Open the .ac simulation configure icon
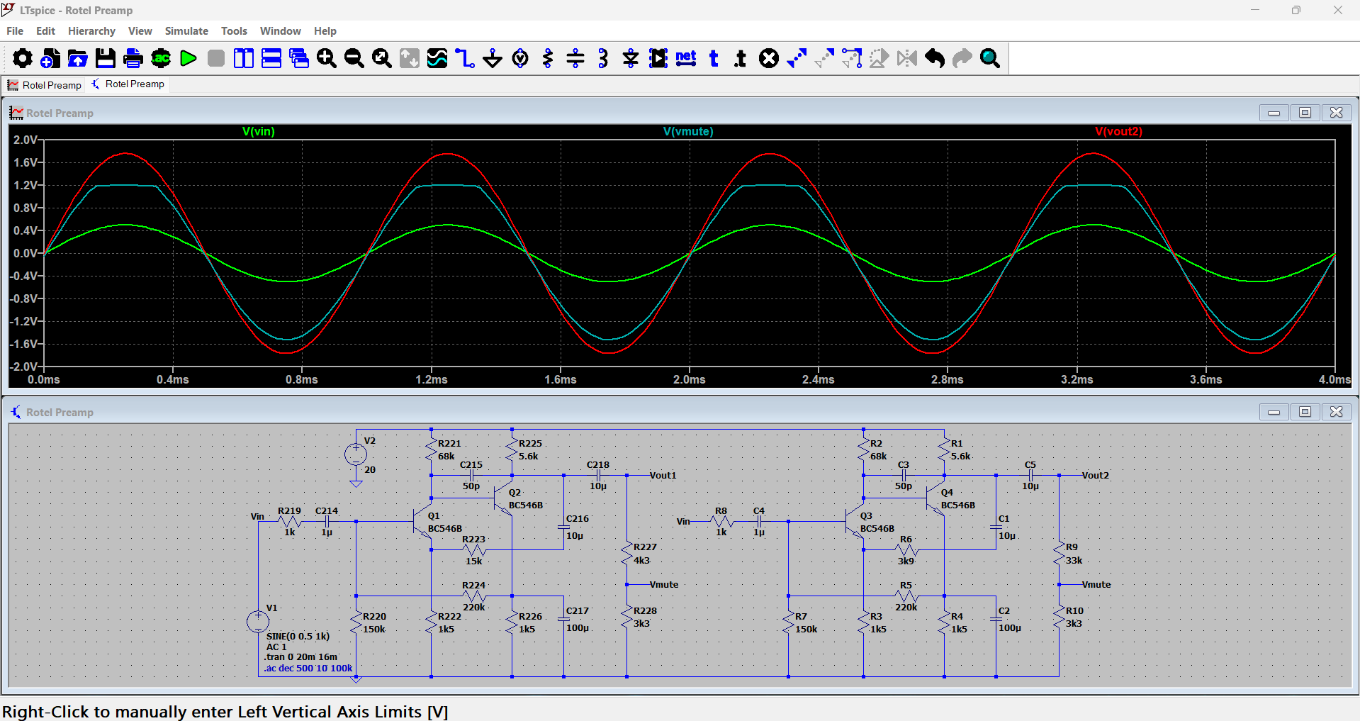Image resolution: width=1360 pixels, height=721 pixels. (161, 58)
